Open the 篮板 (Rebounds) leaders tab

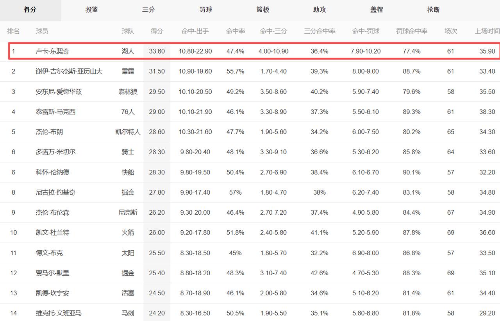(262, 10)
